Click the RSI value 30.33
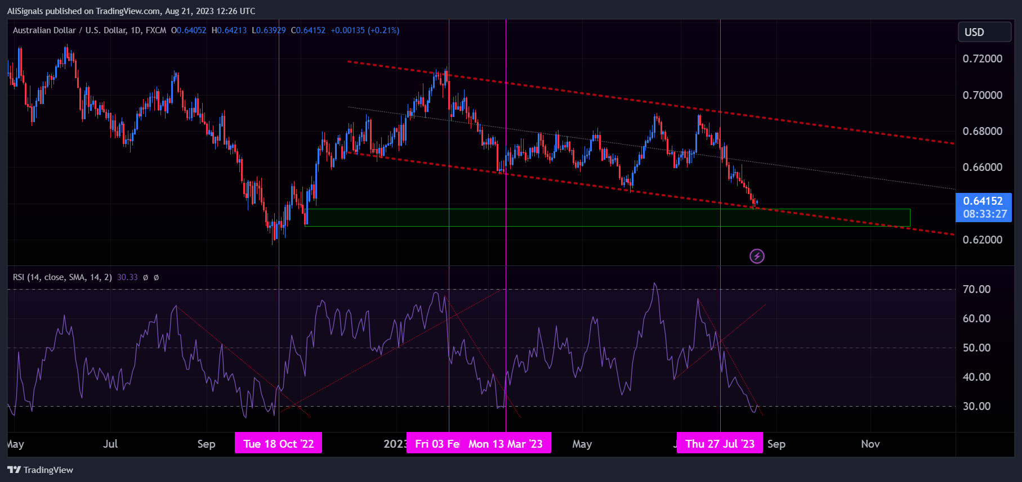Screen dimensions: 1022x482 (x=127, y=277)
